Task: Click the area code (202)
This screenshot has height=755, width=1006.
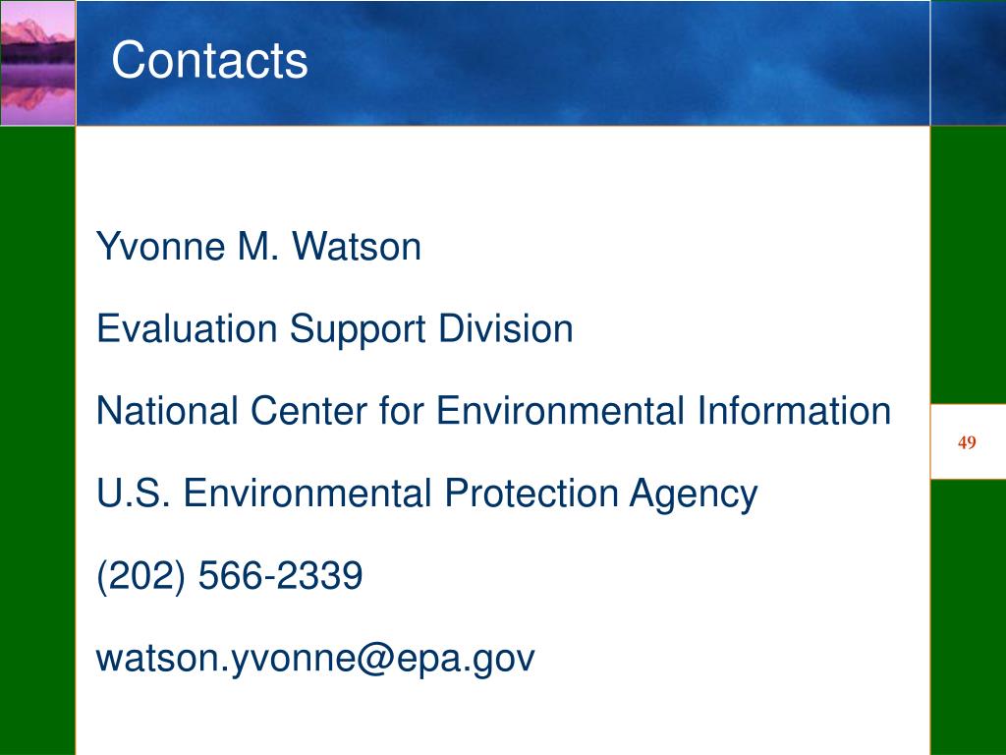Action: click(141, 576)
